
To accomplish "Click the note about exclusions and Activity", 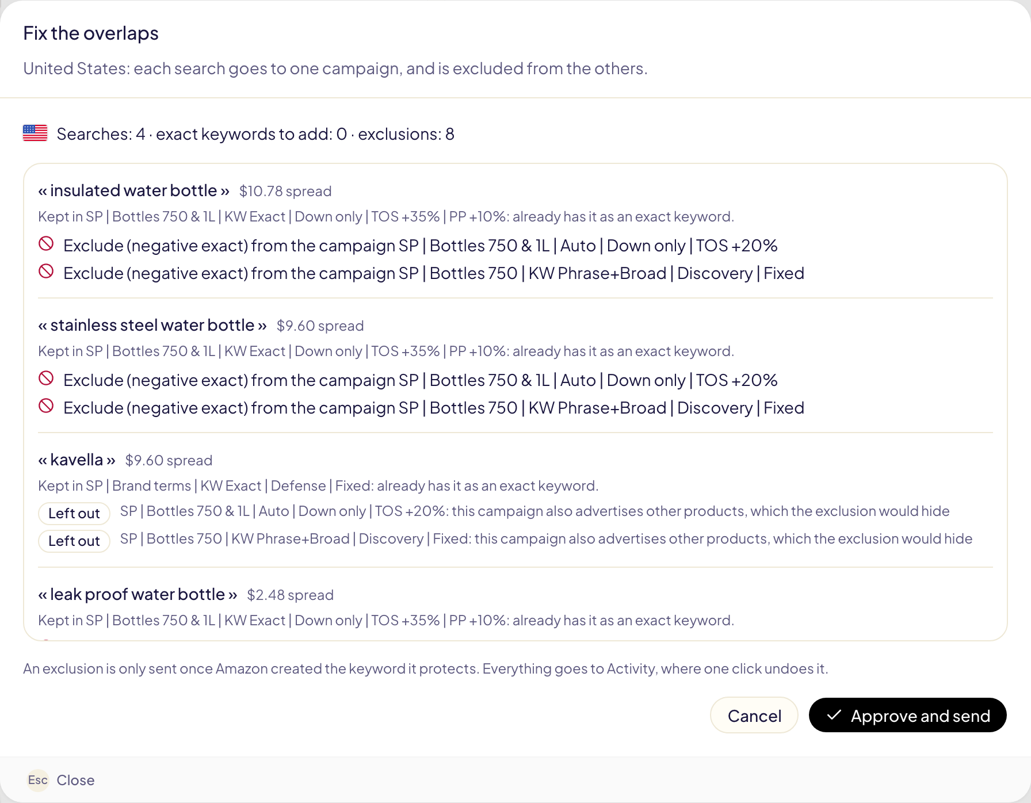I will coord(426,669).
